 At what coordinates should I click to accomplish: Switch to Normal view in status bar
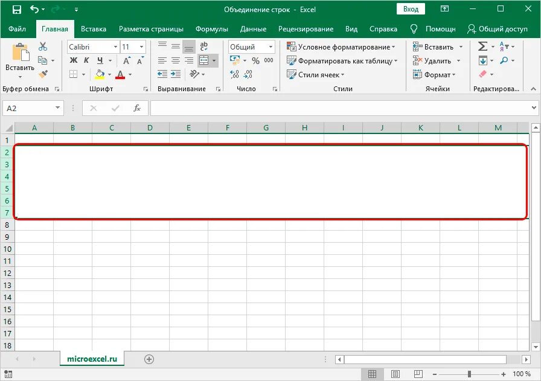click(x=372, y=374)
